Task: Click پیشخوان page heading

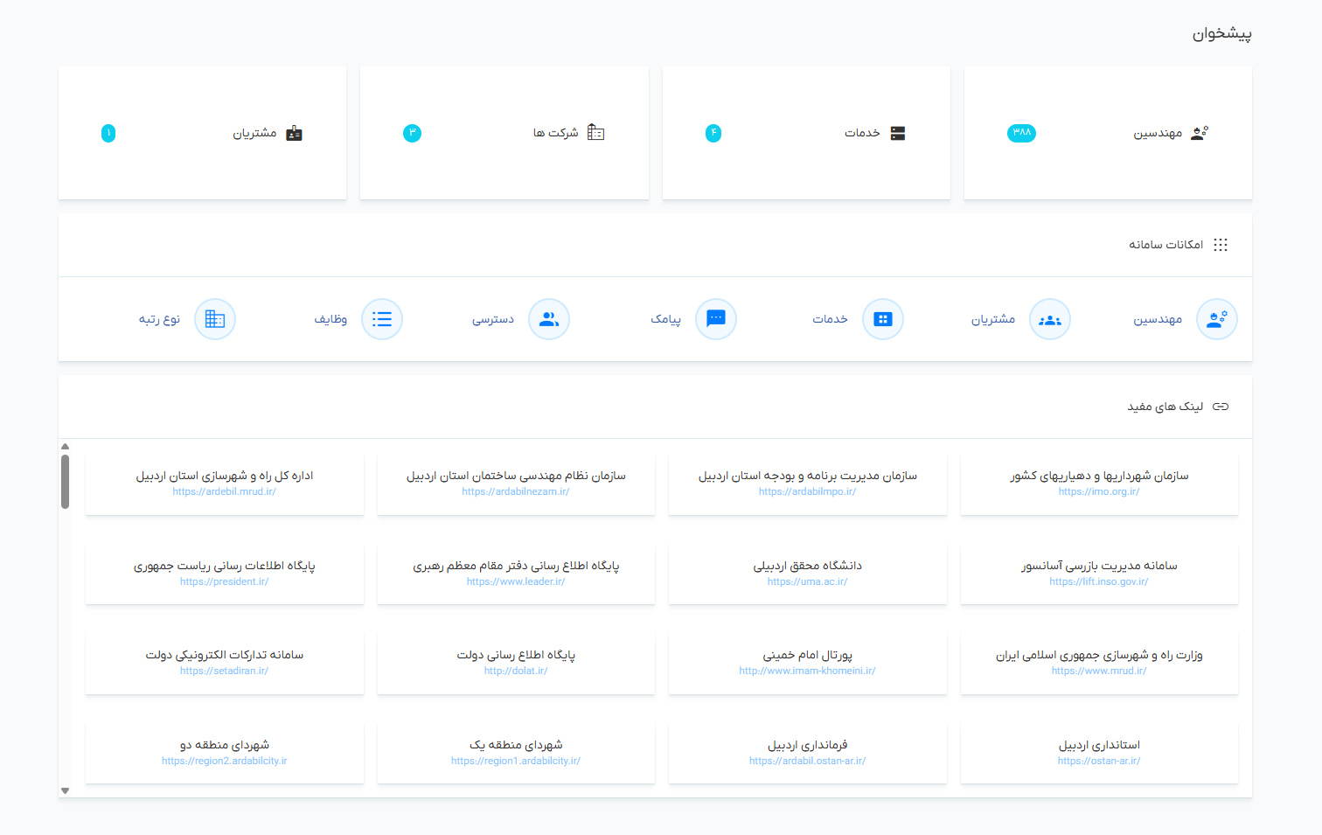Action: pos(1221,33)
